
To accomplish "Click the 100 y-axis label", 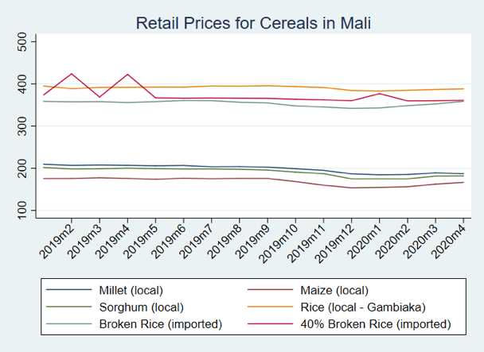I will [22, 210].
